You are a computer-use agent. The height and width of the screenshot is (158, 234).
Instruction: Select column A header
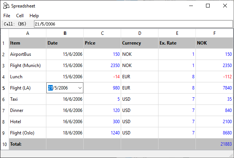pos(27,33)
